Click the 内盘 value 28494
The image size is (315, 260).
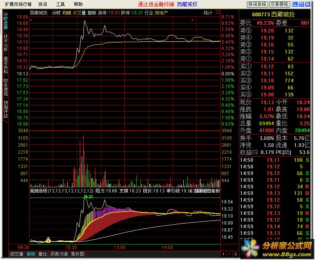coord(302,130)
